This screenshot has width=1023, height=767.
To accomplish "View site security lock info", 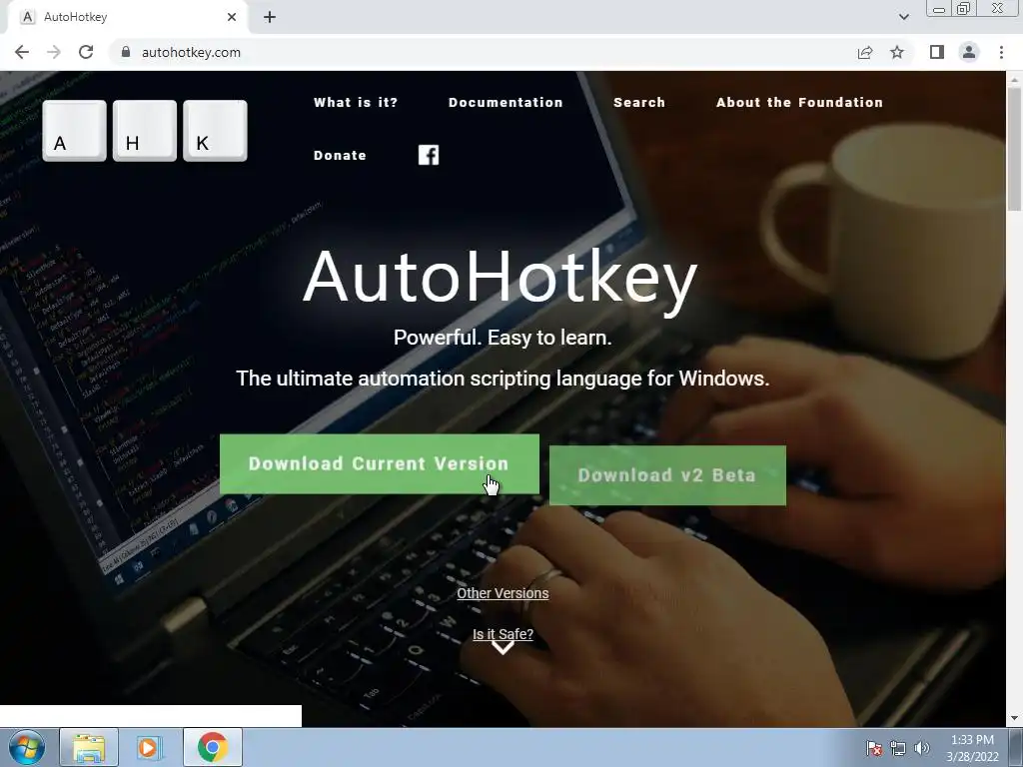I will [x=126, y=52].
